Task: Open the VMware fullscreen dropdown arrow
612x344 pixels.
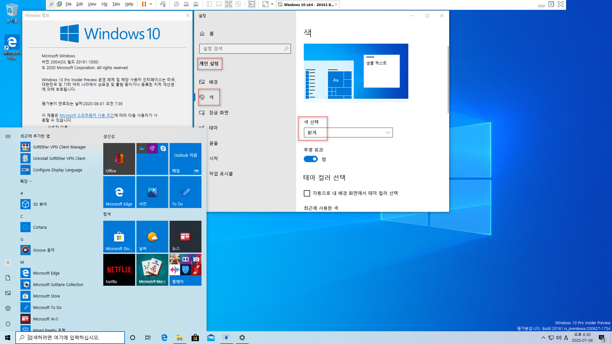Action: coord(272,4)
